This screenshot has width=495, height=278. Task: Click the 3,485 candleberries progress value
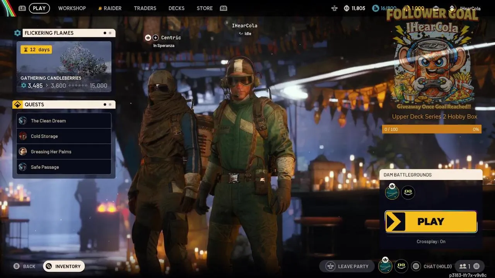[x=35, y=86]
